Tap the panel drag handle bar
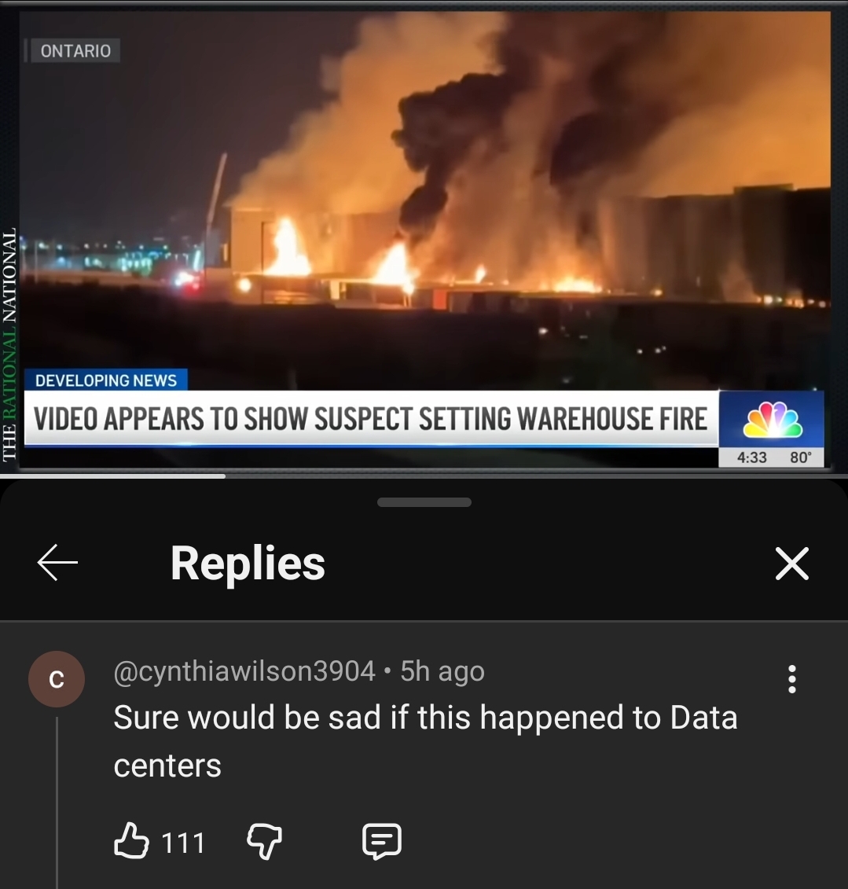Viewport: 848px width, 889px height. [424, 502]
